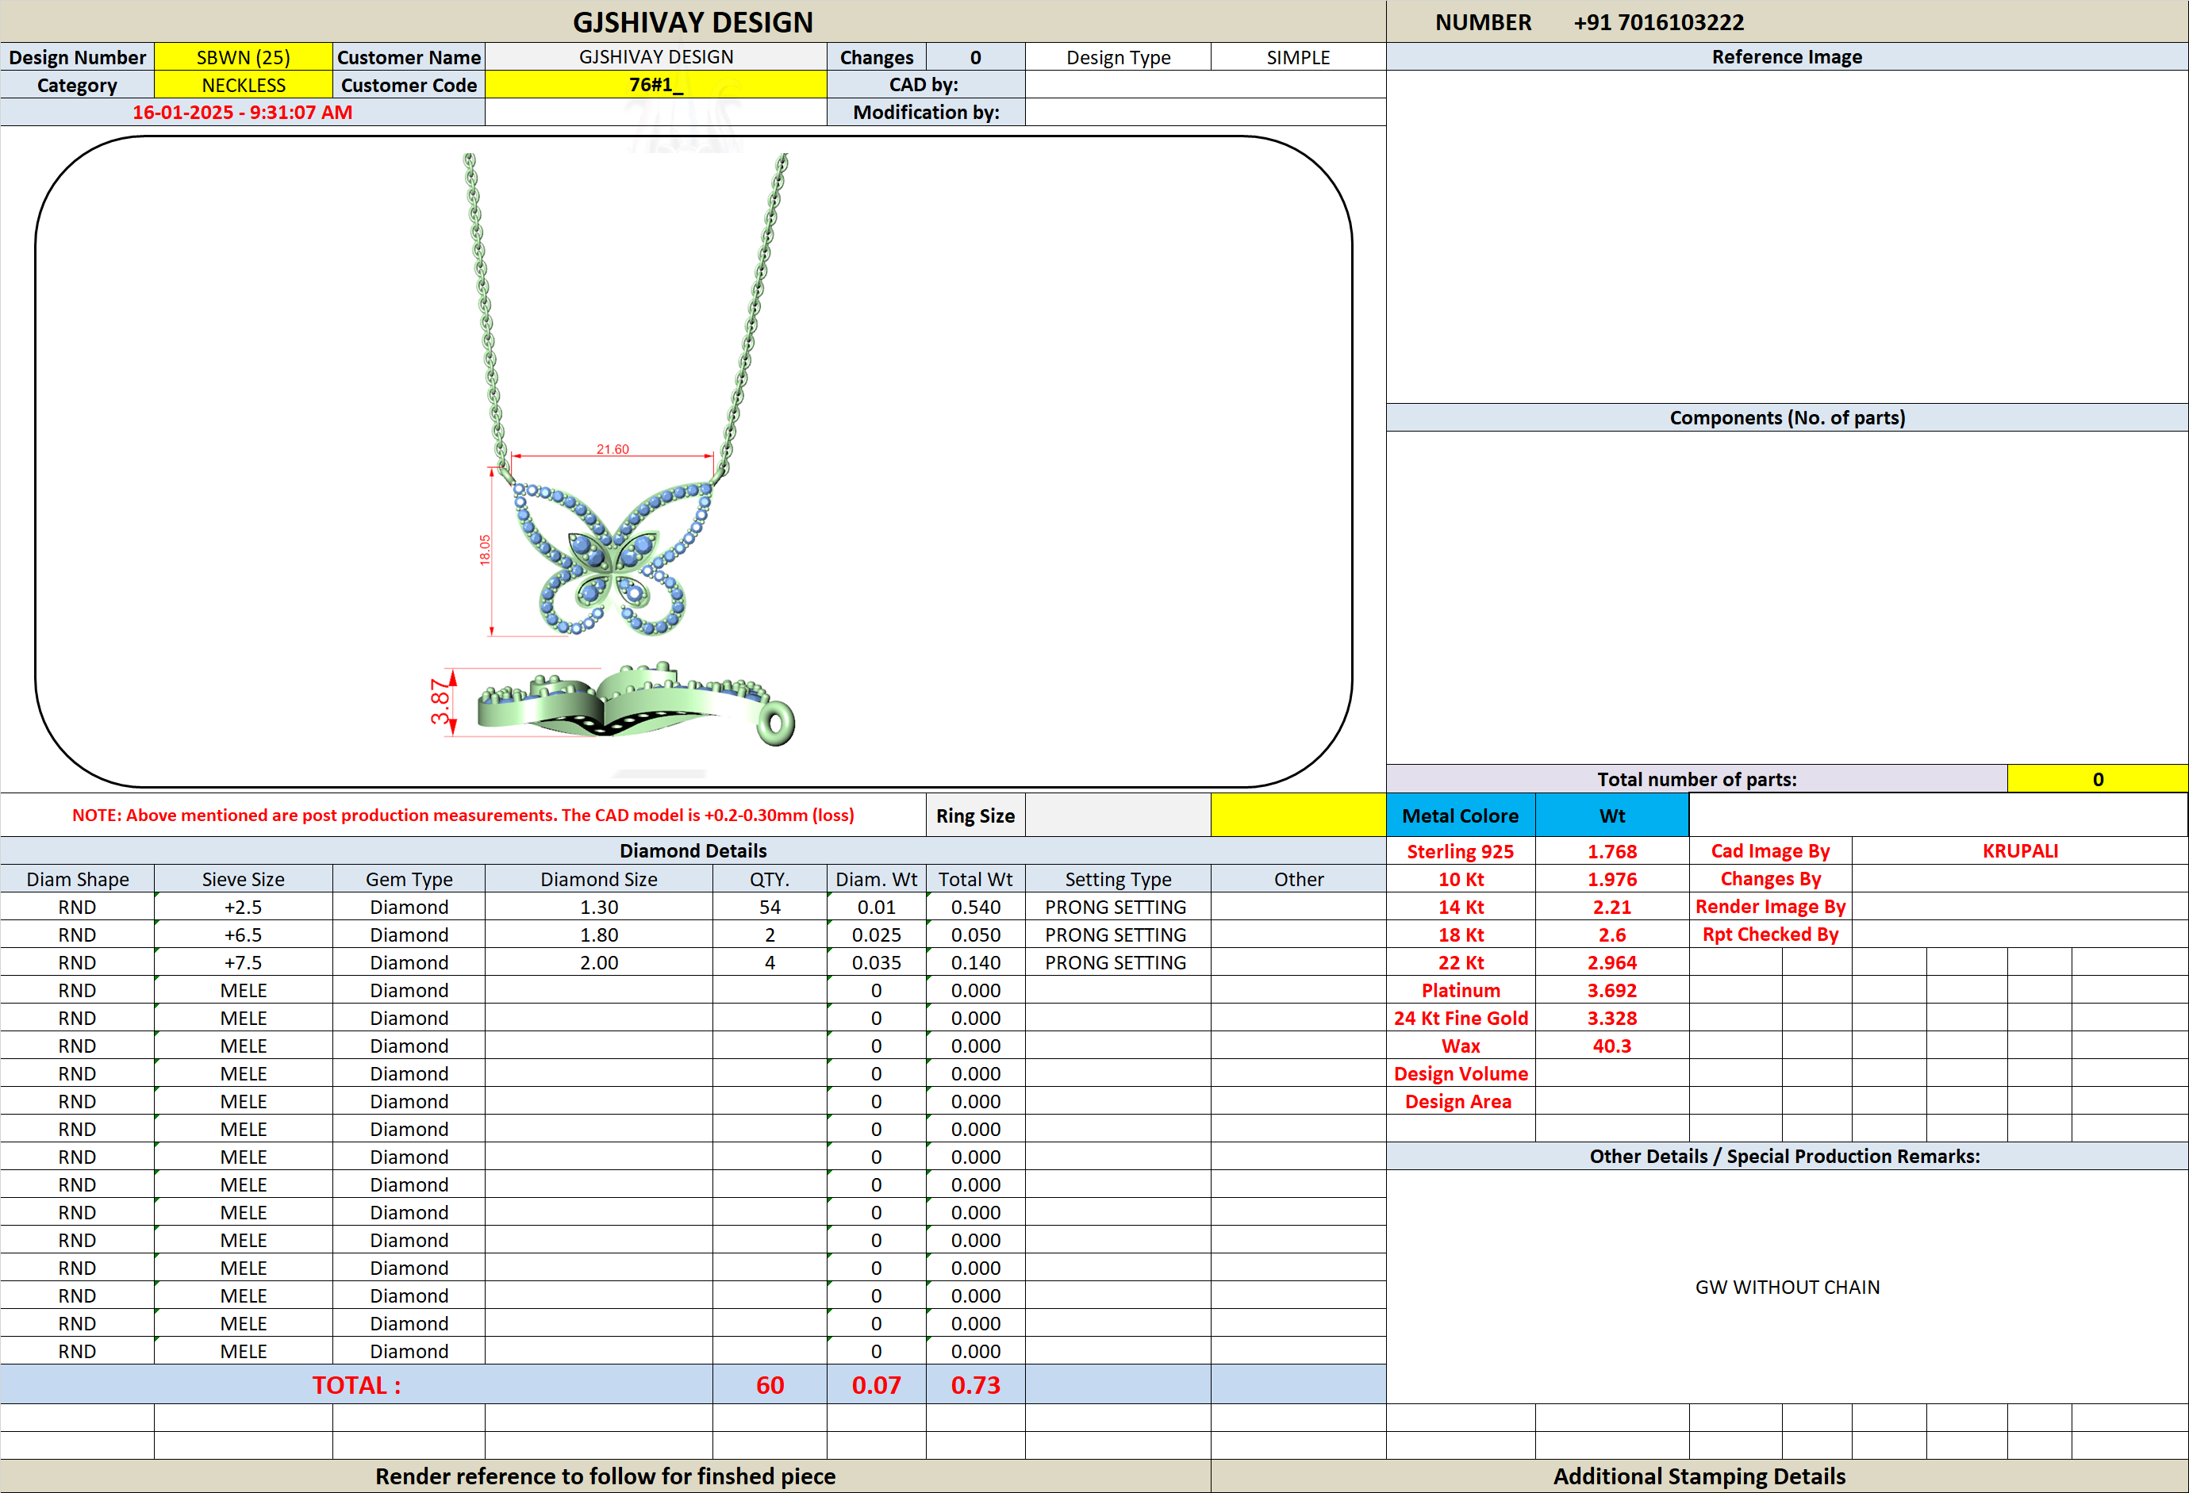Click the Changes By label
This screenshot has height=1493, width=2189.
tap(1770, 879)
